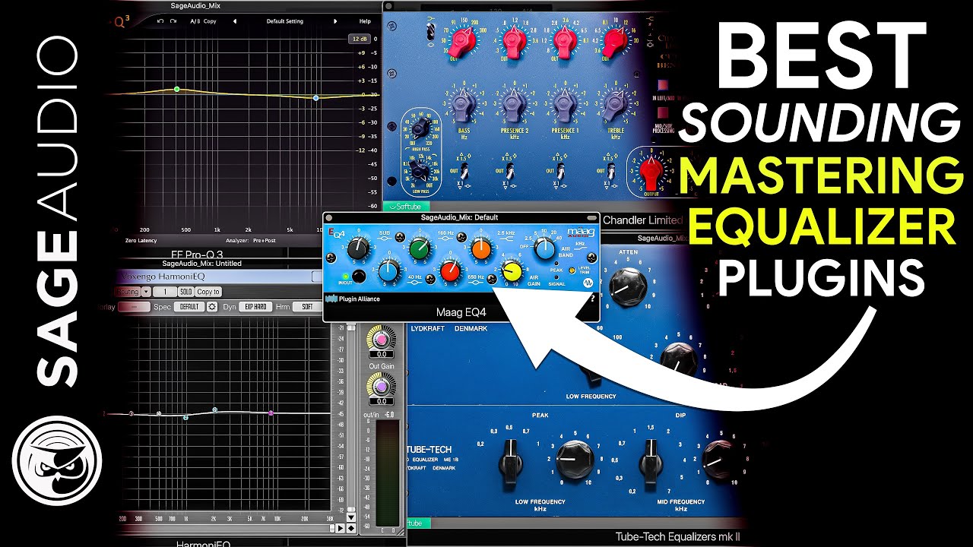This screenshot has height=547, width=973.
Task: Click the orange 2.5 kHz knob on Maag EQ4
Action: [481, 248]
